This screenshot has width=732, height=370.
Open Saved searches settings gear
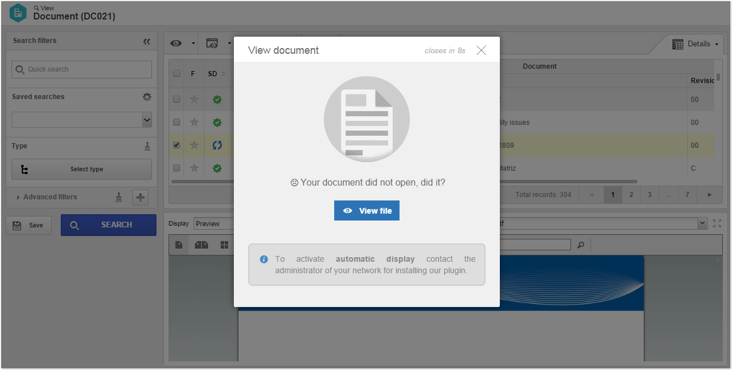(x=147, y=97)
